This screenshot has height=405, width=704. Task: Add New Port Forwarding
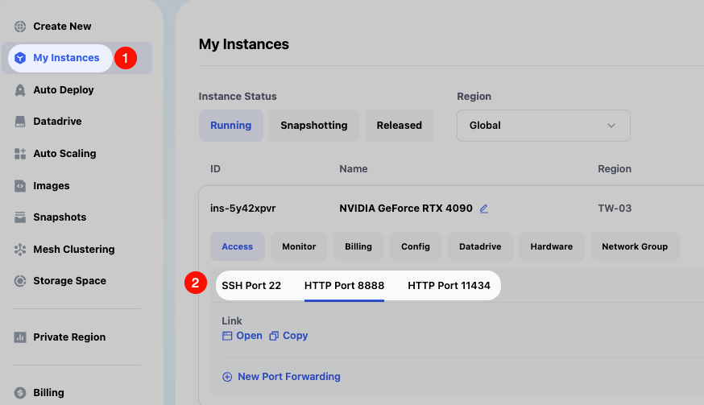pos(281,377)
